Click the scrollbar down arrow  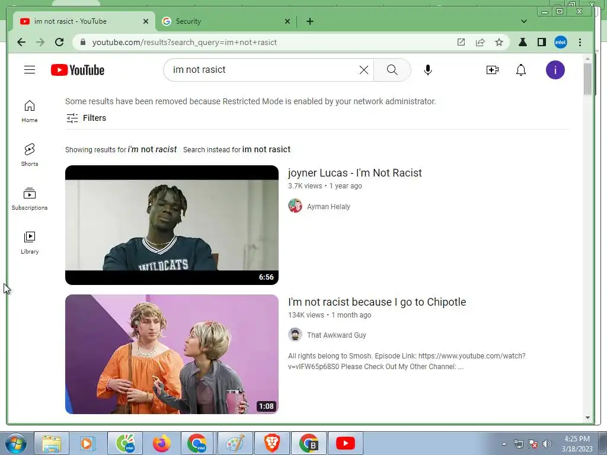(587, 418)
